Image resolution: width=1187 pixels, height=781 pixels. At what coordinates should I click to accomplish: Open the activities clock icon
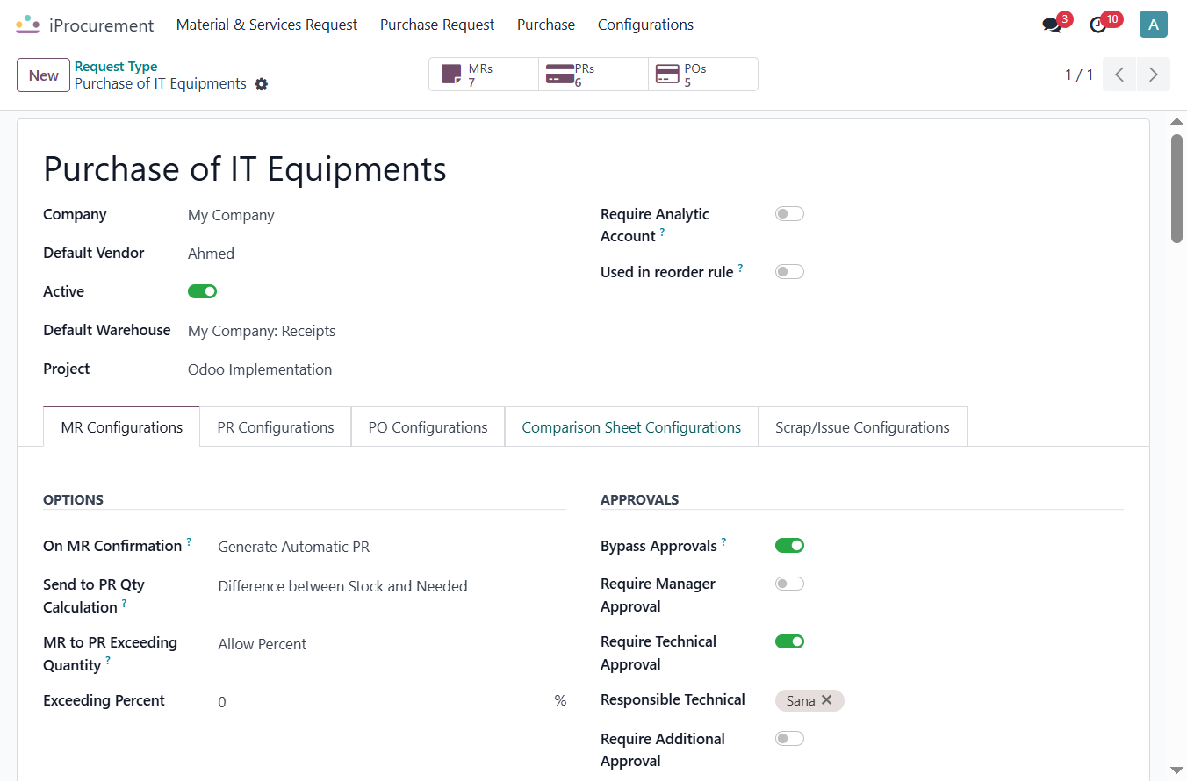(1098, 25)
